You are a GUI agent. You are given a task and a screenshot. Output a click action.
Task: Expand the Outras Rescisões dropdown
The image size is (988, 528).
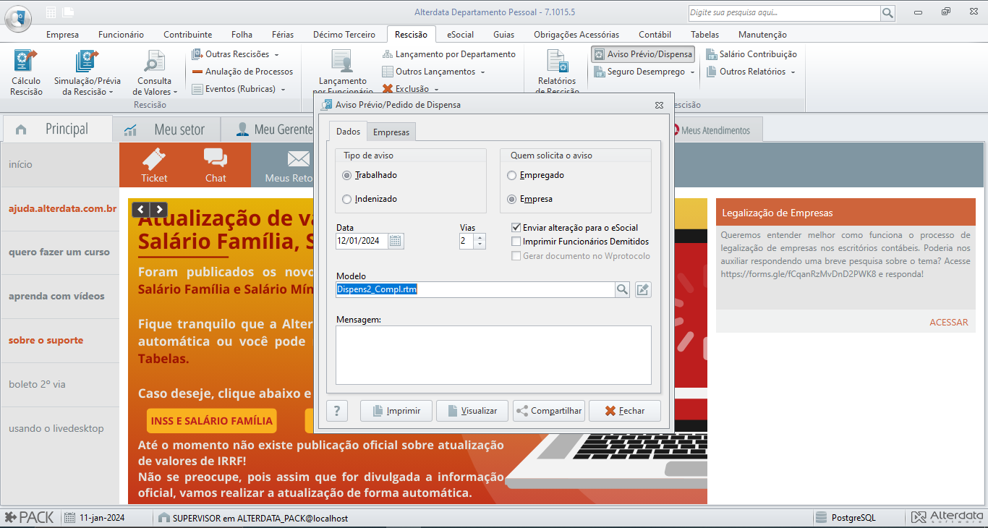coord(276,54)
